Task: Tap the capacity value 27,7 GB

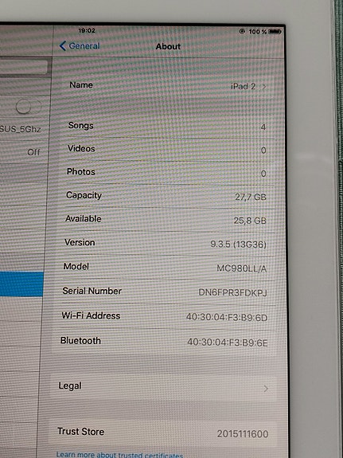Action: pyautogui.click(x=251, y=198)
